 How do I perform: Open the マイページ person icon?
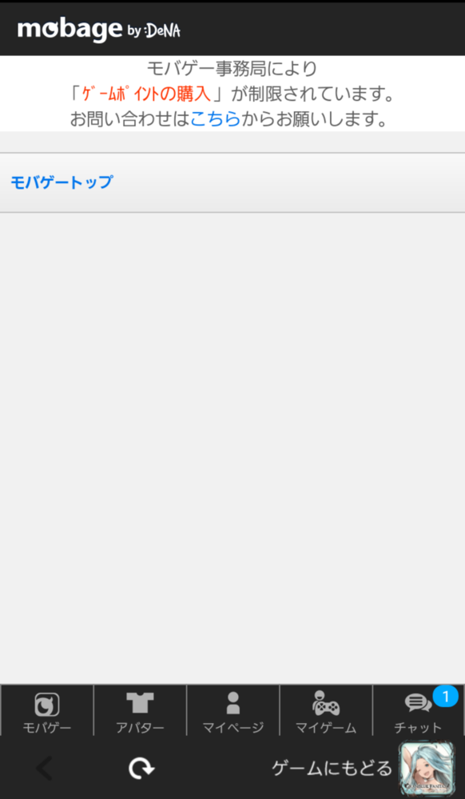tap(232, 703)
